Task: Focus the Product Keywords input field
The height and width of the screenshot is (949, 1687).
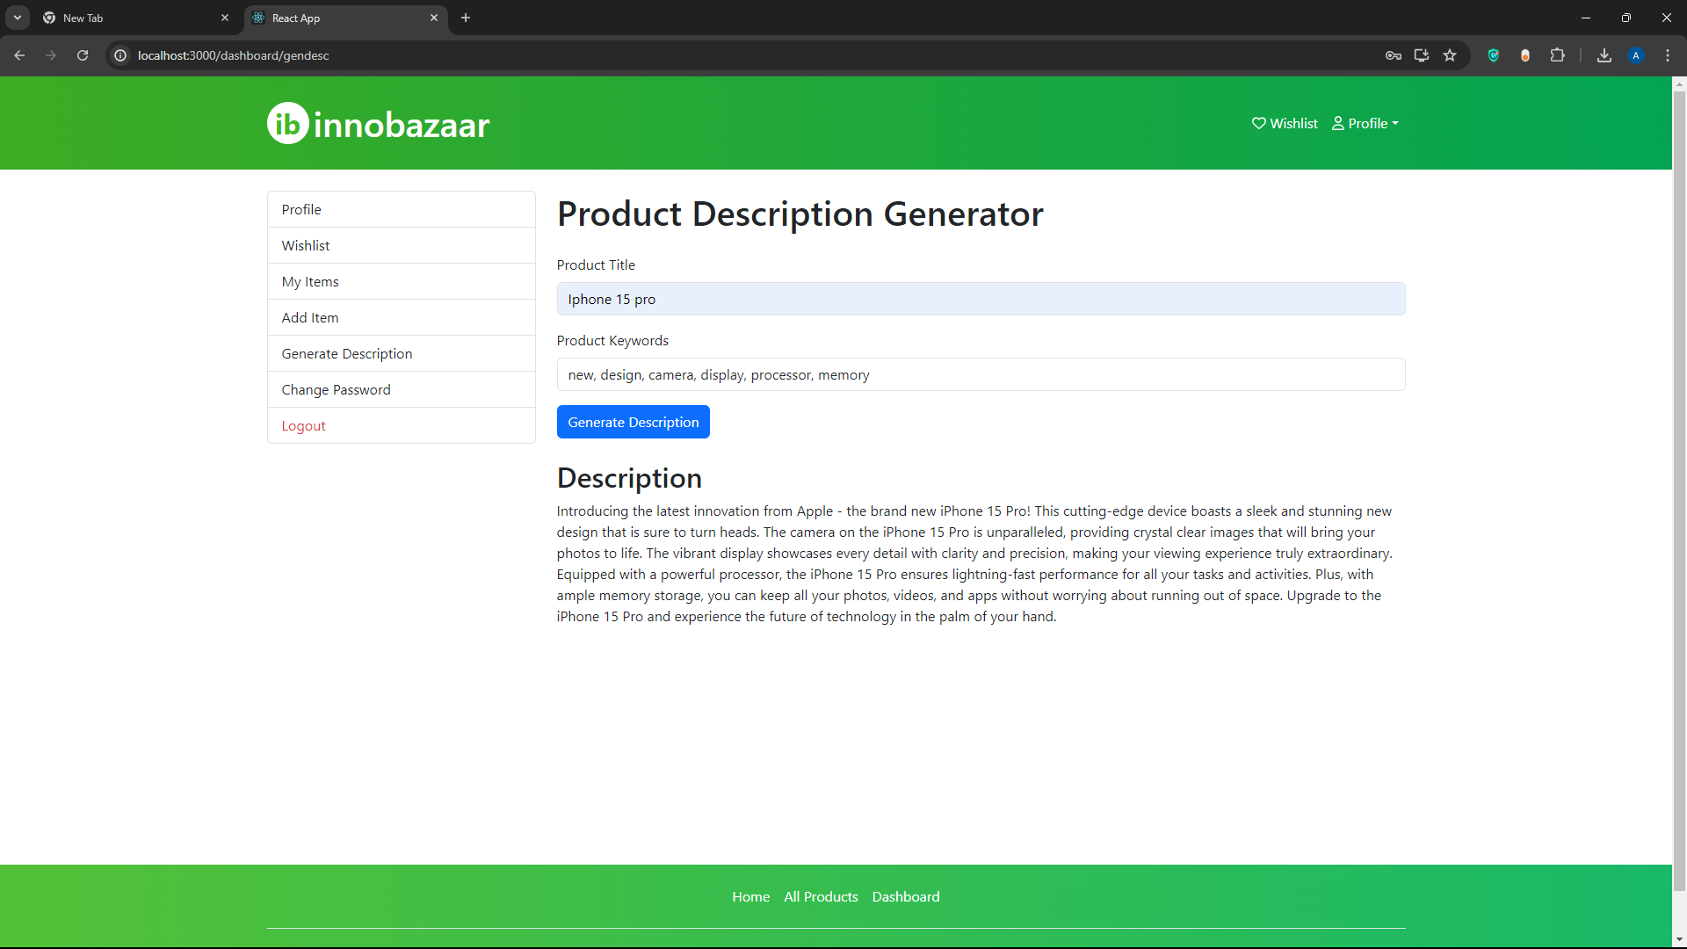Action: [x=981, y=374]
